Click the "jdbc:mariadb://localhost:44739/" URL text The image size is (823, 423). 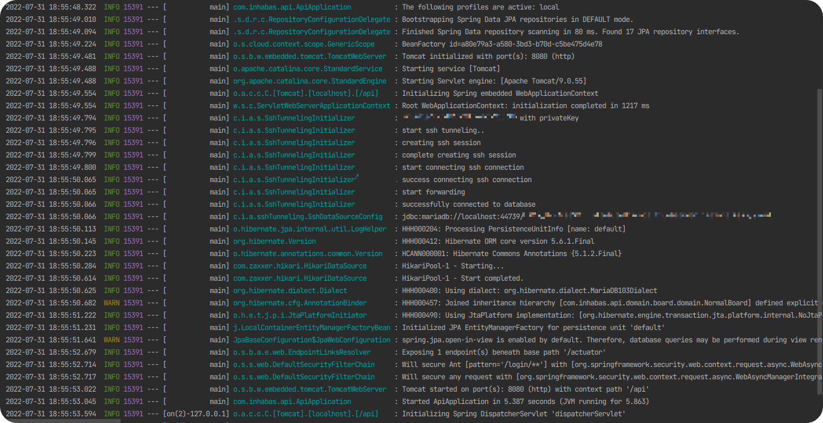[463, 217]
